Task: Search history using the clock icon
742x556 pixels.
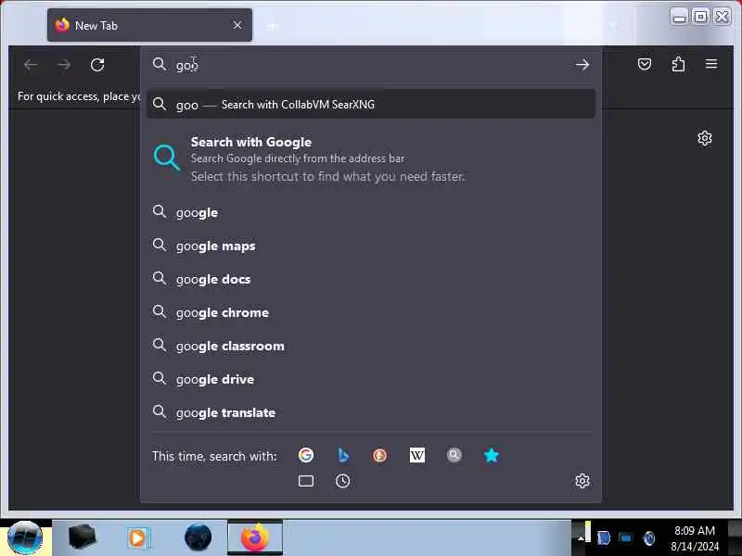Action: click(x=342, y=481)
